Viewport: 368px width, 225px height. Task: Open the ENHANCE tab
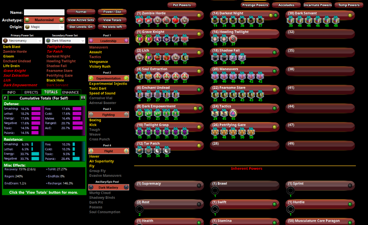71,92
